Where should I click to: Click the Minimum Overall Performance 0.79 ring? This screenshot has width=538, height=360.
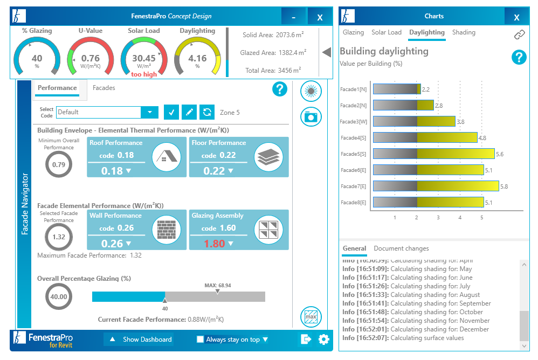click(59, 164)
